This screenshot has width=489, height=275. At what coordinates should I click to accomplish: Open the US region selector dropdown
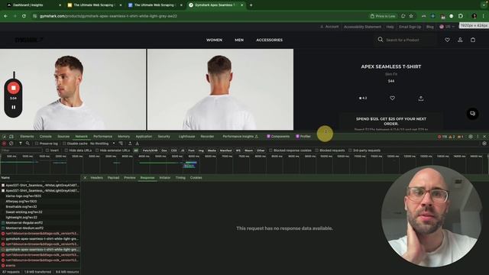(x=447, y=27)
